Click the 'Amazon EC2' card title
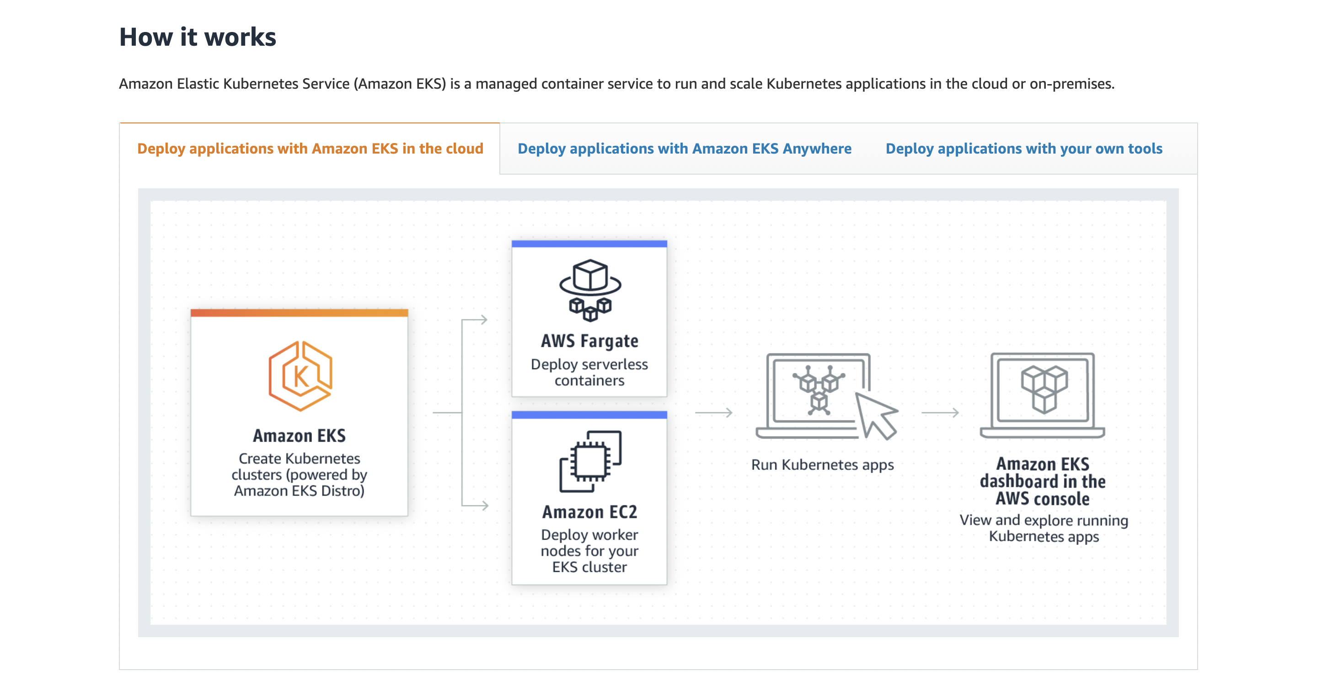1317x692 pixels. (589, 511)
